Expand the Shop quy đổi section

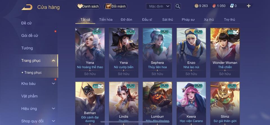click(53, 121)
